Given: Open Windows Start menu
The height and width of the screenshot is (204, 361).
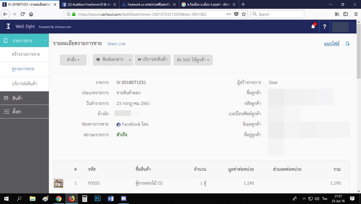Looking at the screenshot, I should pos(6,198).
